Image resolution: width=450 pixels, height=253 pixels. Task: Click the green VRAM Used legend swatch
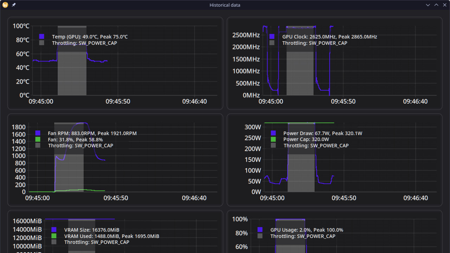point(54,236)
